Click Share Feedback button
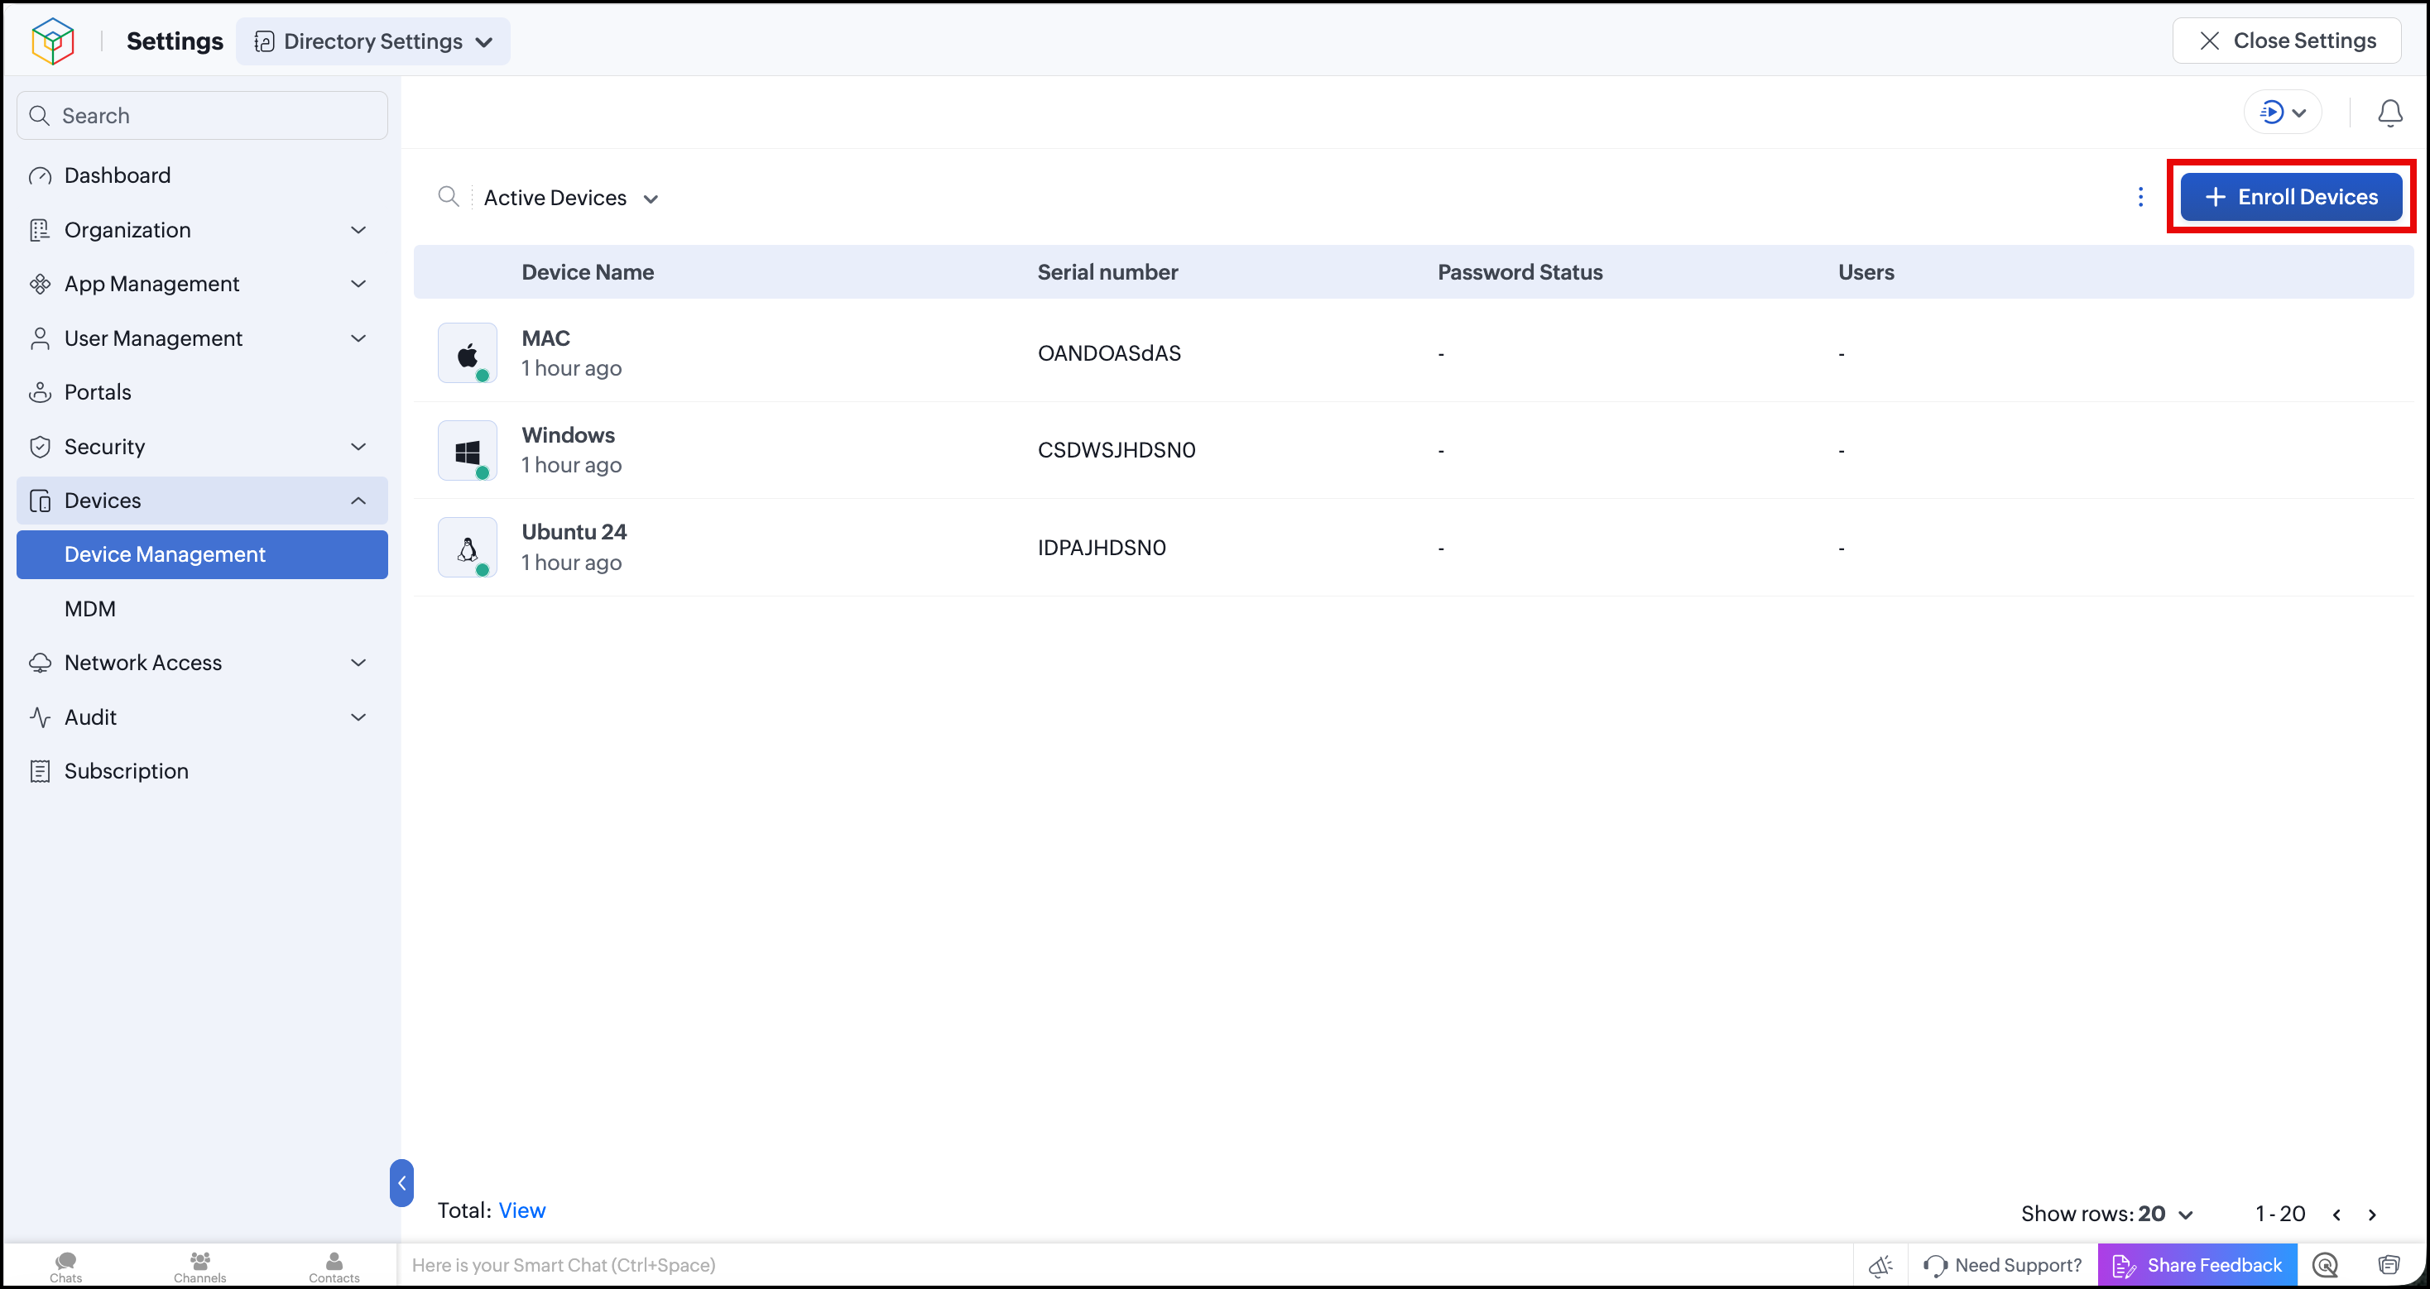This screenshot has width=2430, height=1289. [x=2197, y=1266]
